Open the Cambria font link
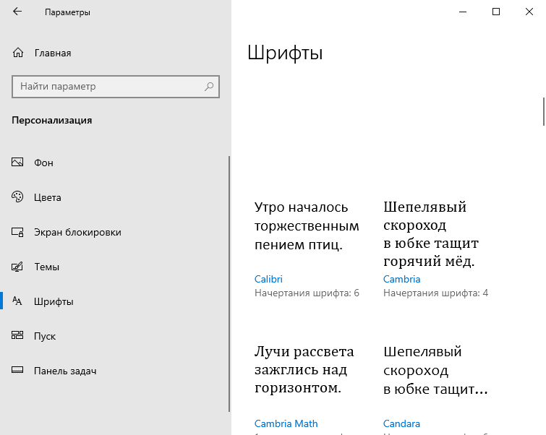This screenshot has width=546, height=435. pyautogui.click(x=401, y=279)
